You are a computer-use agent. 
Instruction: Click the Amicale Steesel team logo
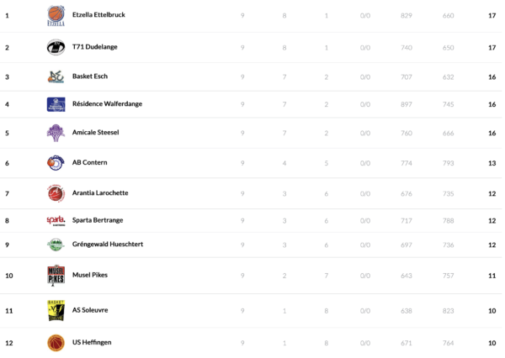coord(56,133)
